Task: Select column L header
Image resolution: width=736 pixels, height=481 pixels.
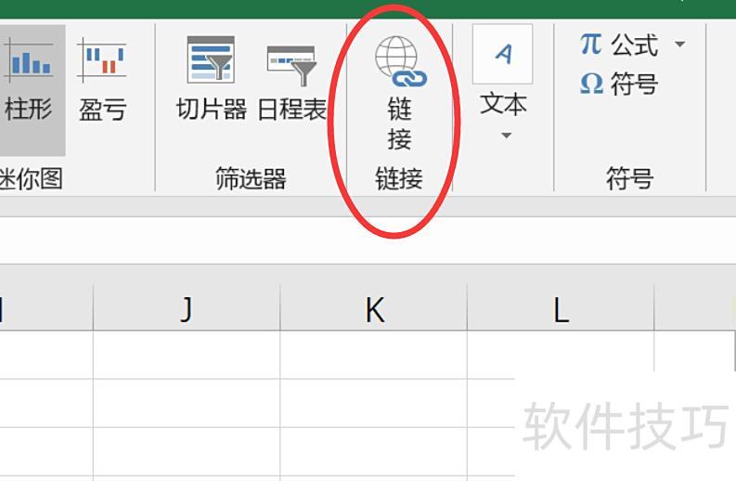Action: (x=561, y=307)
